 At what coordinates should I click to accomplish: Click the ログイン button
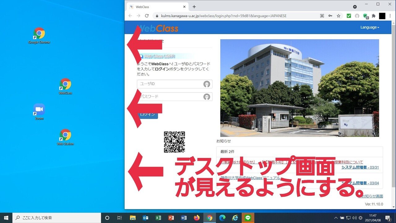tap(148, 114)
